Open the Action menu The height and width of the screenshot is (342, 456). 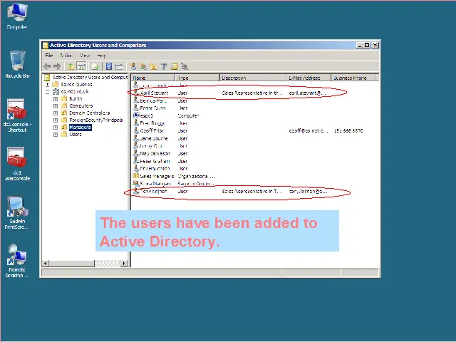(66, 56)
